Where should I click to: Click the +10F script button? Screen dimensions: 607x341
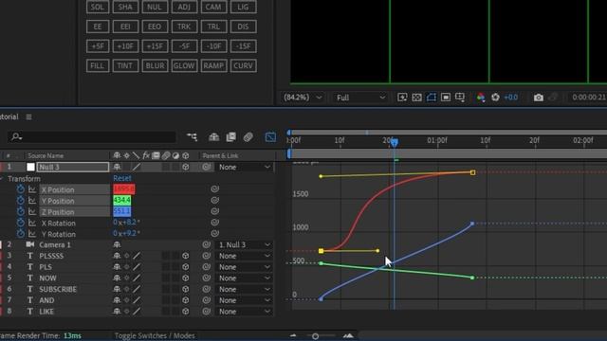point(125,46)
